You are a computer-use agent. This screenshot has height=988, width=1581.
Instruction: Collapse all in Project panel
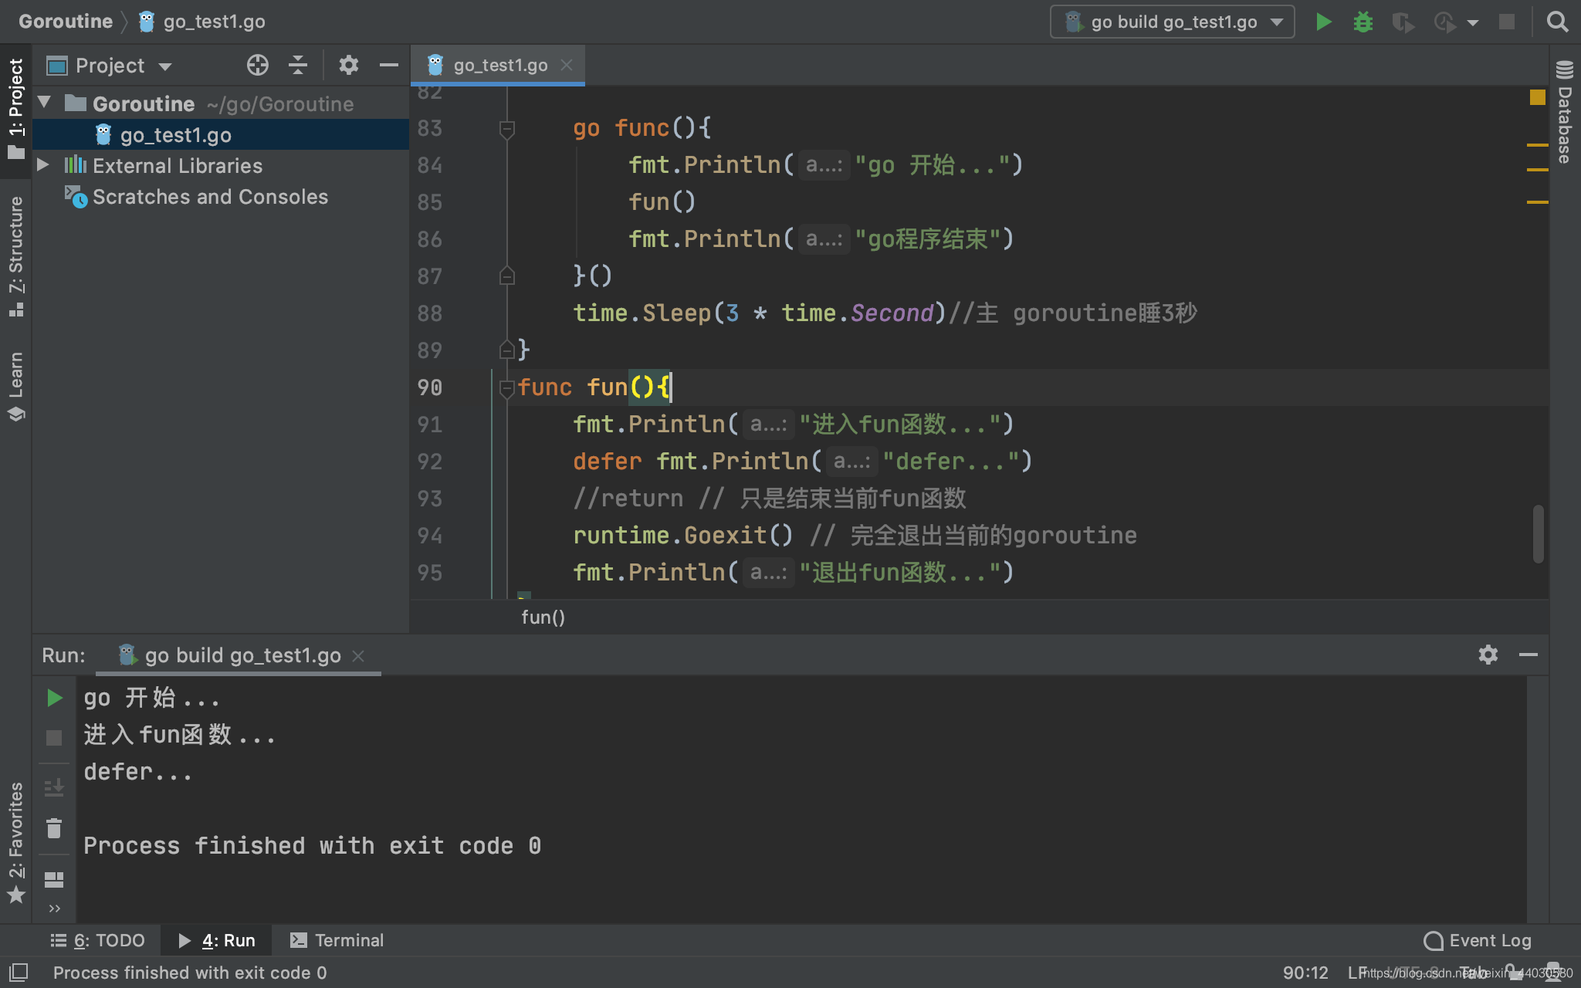298,66
